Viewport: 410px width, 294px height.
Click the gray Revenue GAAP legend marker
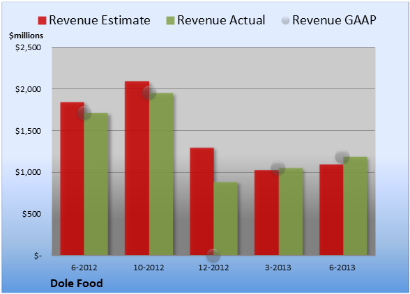[286, 21]
